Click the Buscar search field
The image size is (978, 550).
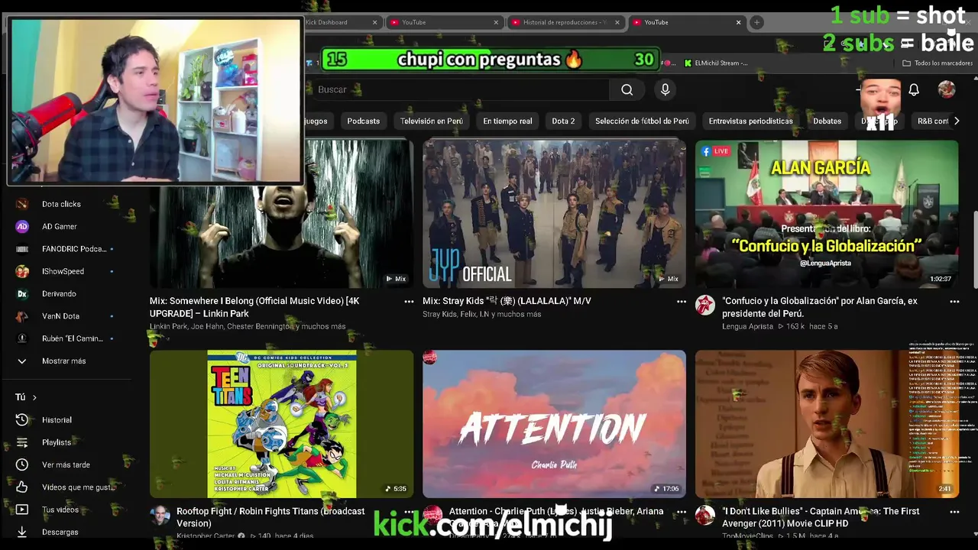pyautogui.click(x=458, y=89)
